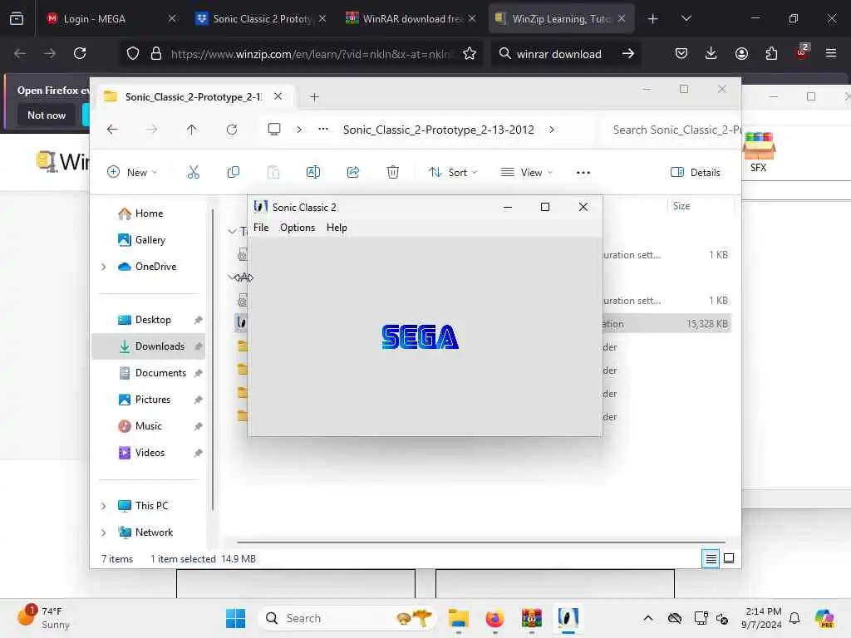The width and height of the screenshot is (851, 638).
Task: Click the Cut icon in Explorer toolbar
Action: (193, 173)
